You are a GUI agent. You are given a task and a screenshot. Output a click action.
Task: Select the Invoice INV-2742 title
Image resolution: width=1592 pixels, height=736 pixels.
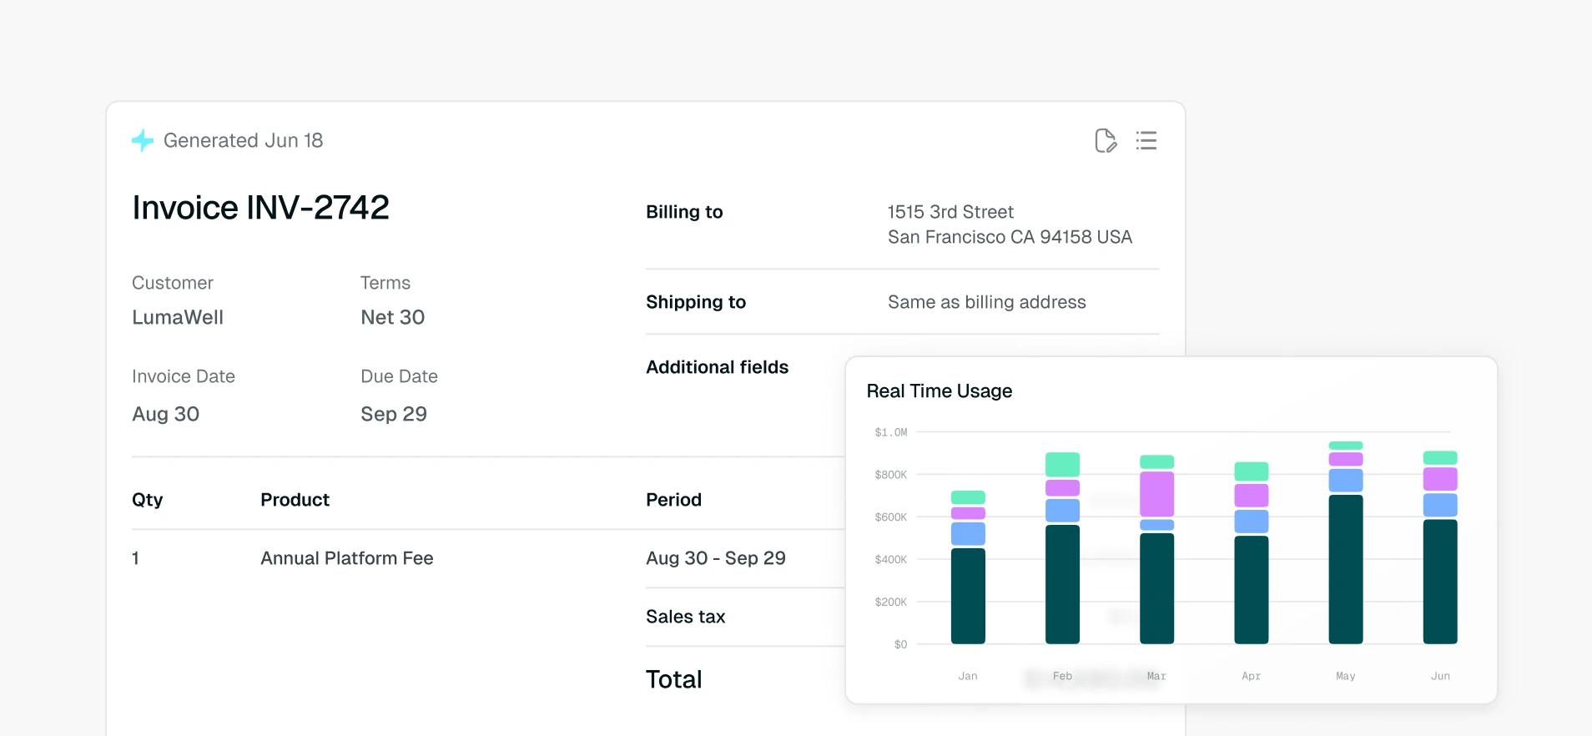pos(260,207)
